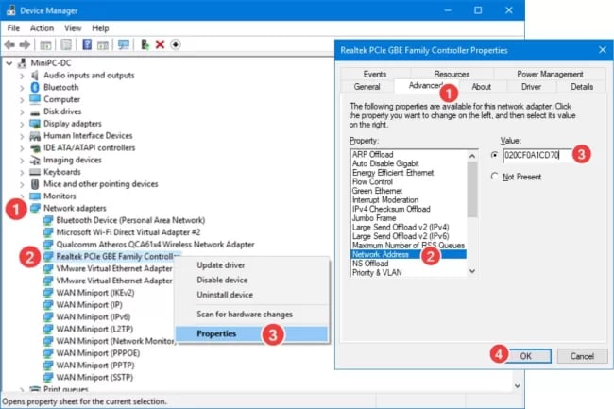
Task: Select Flow Control in the Property list
Action: click(x=372, y=181)
